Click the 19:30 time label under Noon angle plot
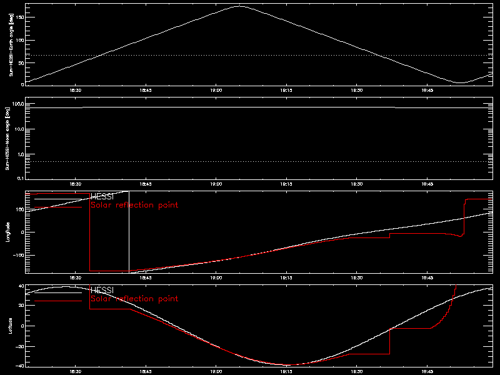 (x=357, y=184)
